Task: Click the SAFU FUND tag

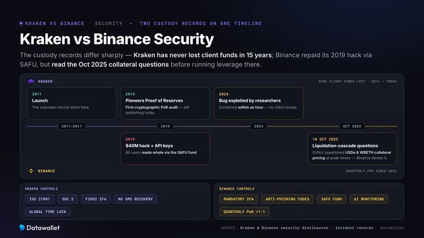Action: coord(332,199)
